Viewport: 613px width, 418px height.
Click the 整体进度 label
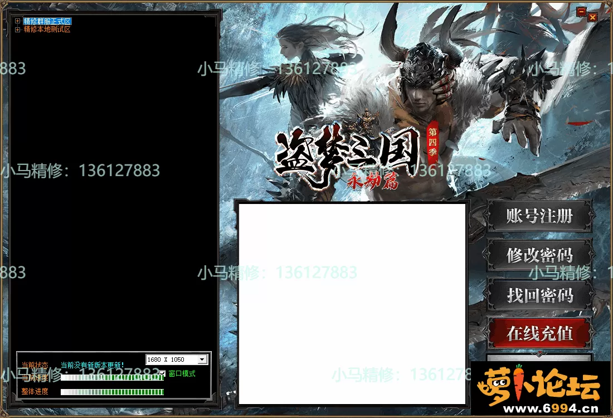[x=35, y=391]
